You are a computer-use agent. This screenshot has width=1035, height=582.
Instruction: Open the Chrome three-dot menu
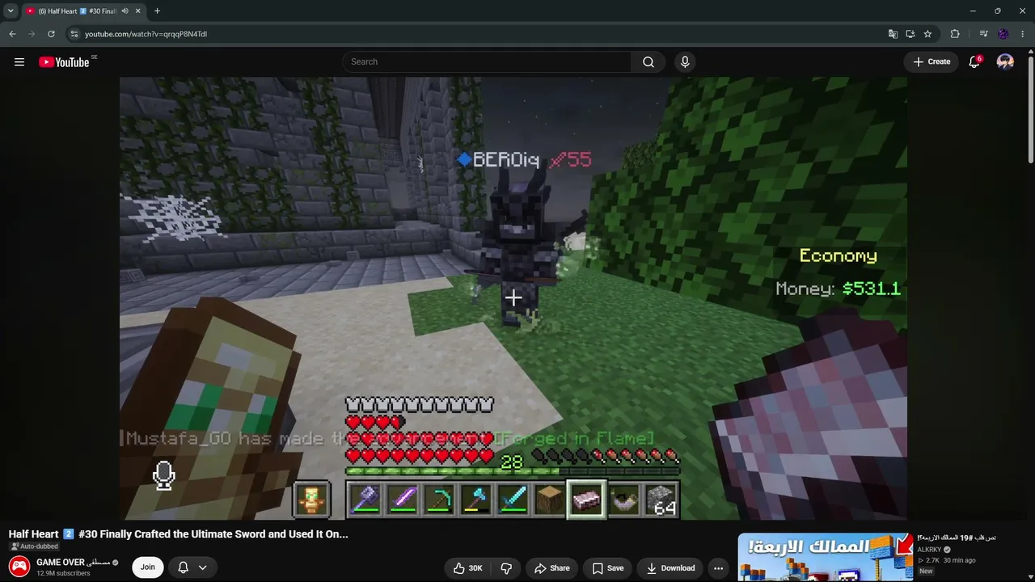(1023, 34)
